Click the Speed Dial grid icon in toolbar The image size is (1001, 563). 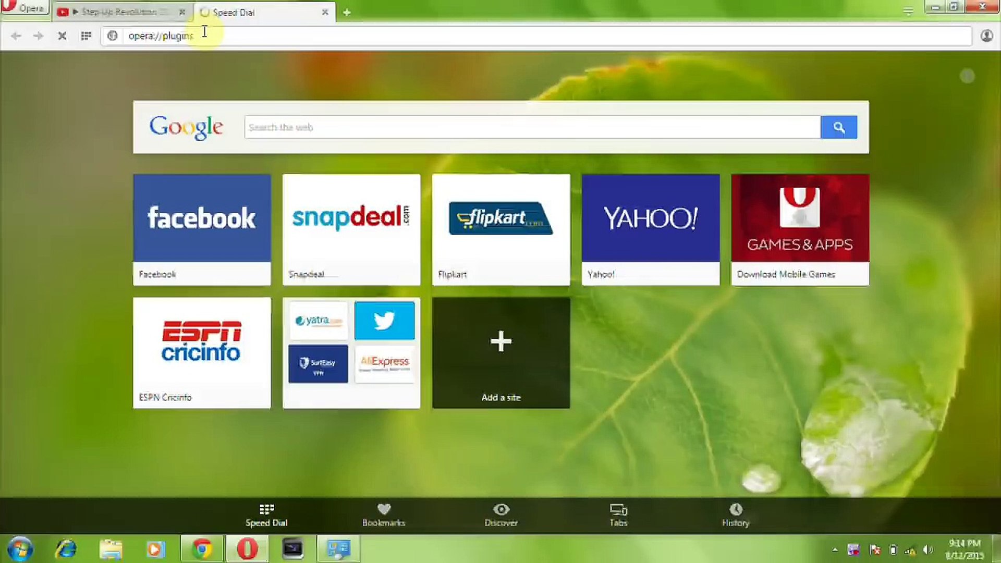click(86, 35)
